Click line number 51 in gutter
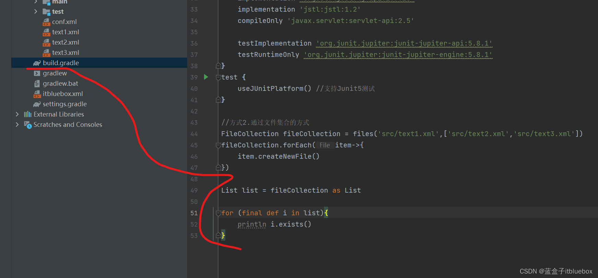Screen dimensions: 598x278 [x=194, y=213]
